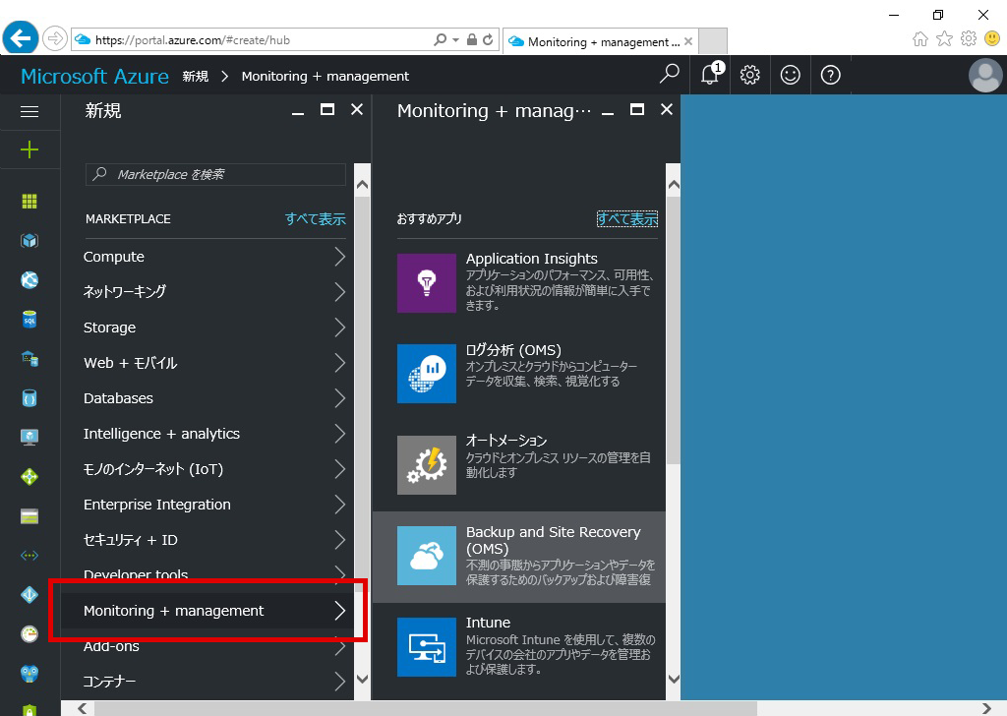This screenshot has width=1007, height=716.
Task: Select Monitoring + management category
Action: [207, 611]
